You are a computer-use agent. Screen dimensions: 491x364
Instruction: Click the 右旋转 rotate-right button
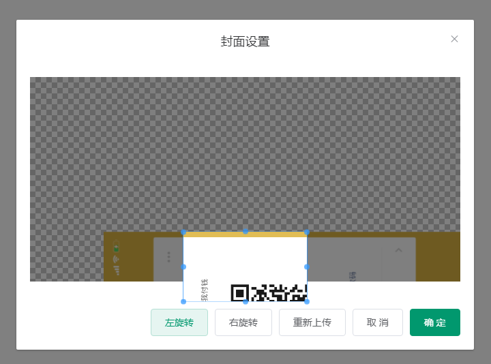tap(243, 322)
